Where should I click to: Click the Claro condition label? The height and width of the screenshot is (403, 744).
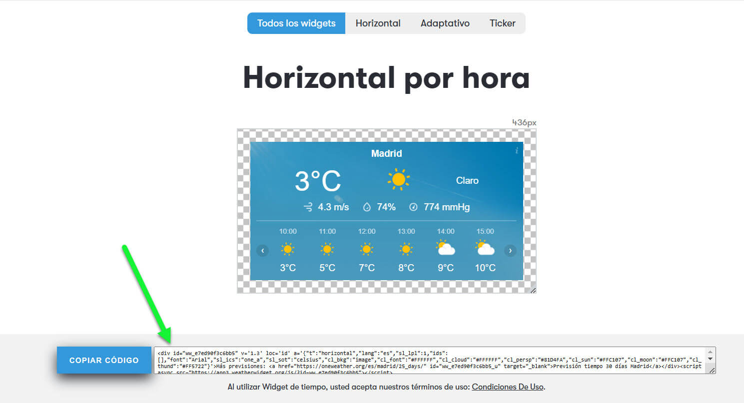[x=467, y=181]
